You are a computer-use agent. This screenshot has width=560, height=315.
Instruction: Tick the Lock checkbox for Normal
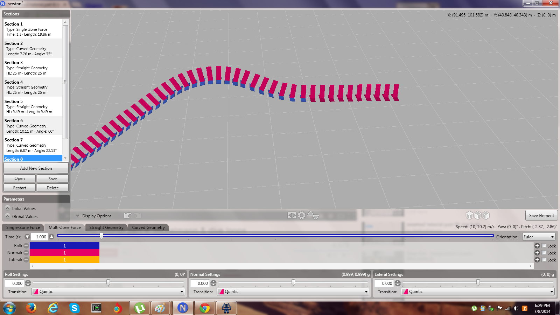click(544, 253)
